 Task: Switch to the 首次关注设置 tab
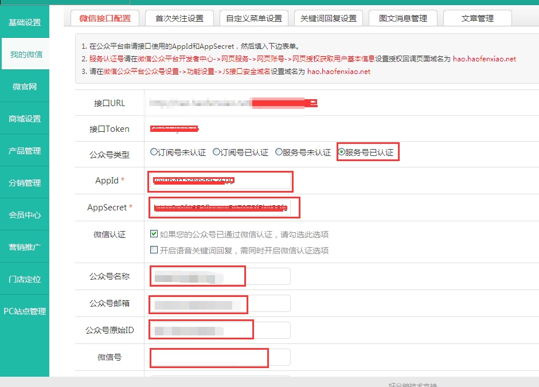[179, 18]
